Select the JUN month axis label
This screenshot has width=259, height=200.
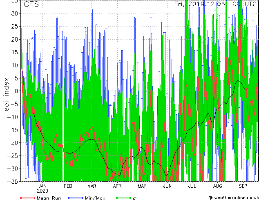[x=167, y=186]
